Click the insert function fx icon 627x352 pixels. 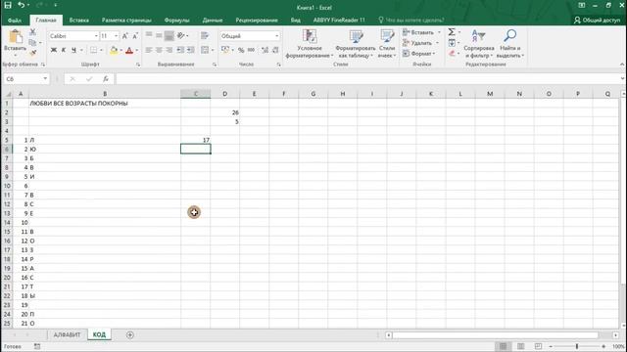(x=106, y=79)
